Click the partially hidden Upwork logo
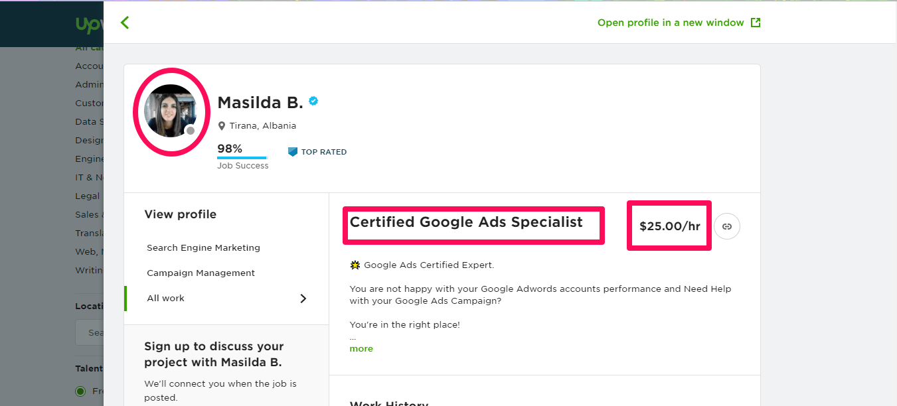The height and width of the screenshot is (406, 897). coord(88,25)
